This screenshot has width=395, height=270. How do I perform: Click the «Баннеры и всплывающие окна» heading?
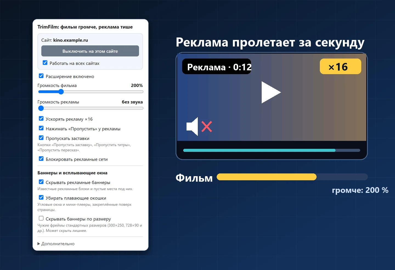coord(72,173)
